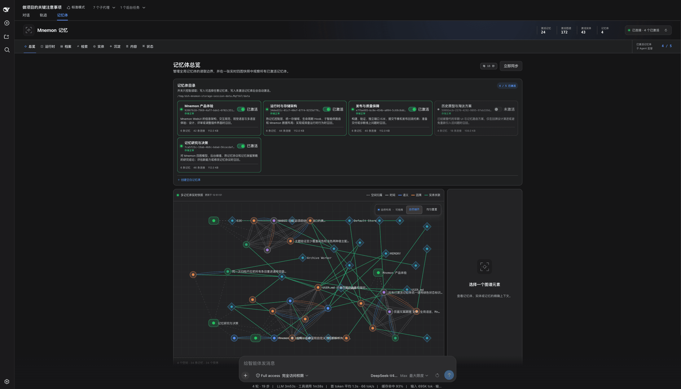The image size is (681, 389).
Task: Open the 实体 sub-tab
Action: click(99, 46)
